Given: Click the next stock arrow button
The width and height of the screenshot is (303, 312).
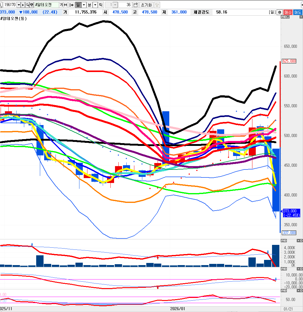Looking at the screenshot, I should [x=23, y=5].
